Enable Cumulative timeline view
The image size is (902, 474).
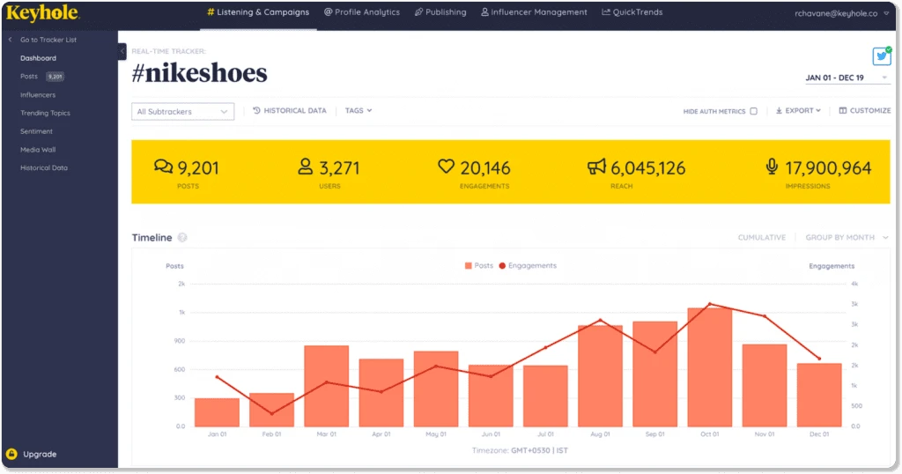coord(762,238)
